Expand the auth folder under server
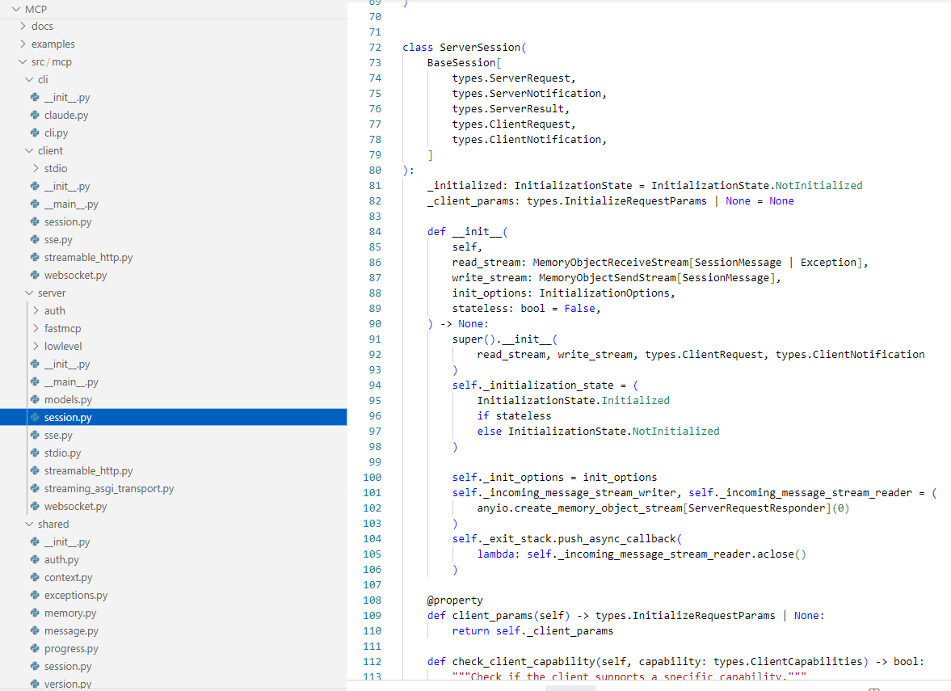This screenshot has height=691, width=951. pos(36,311)
